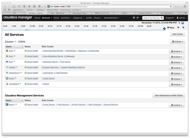Click the mapreduce1 service icon
This screenshot has width=190, height=138.
pyautogui.click(x=7, y=73)
